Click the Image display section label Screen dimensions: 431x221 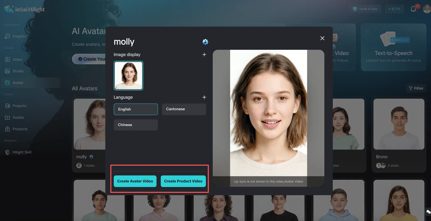127,54
